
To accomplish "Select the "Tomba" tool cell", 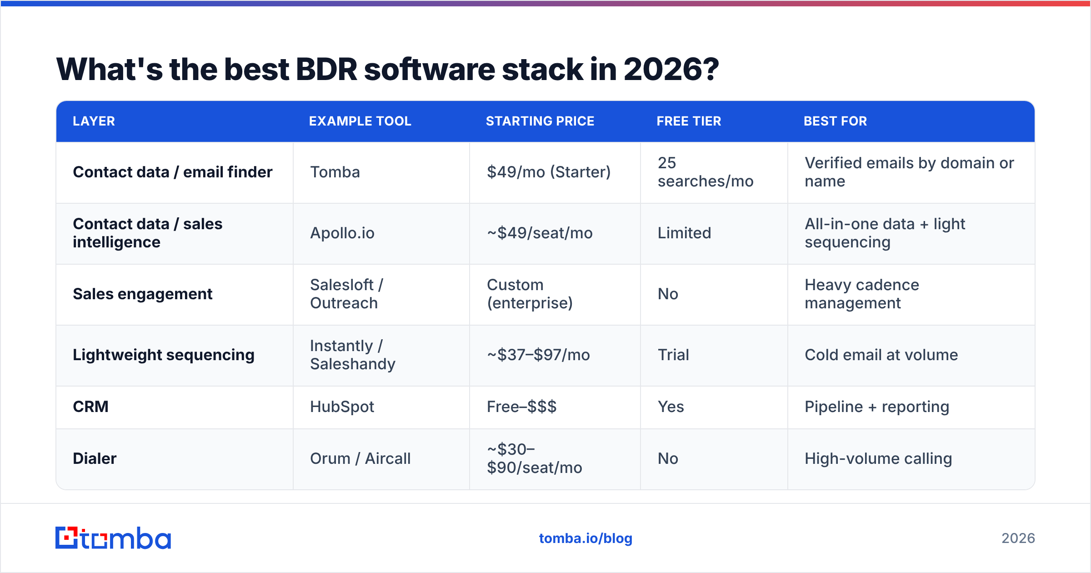I will pyautogui.click(x=381, y=172).
